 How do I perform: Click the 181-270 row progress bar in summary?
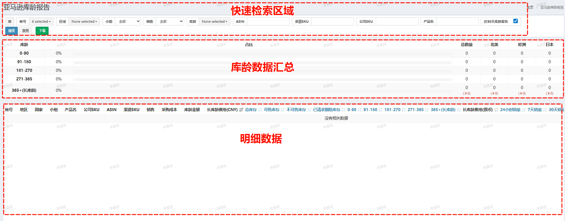pyautogui.click(x=263, y=71)
